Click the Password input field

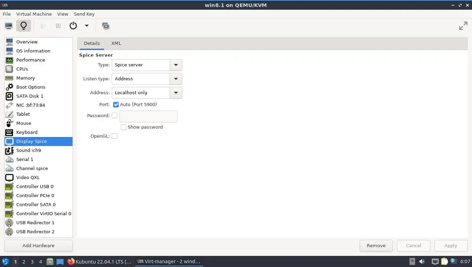pos(149,116)
